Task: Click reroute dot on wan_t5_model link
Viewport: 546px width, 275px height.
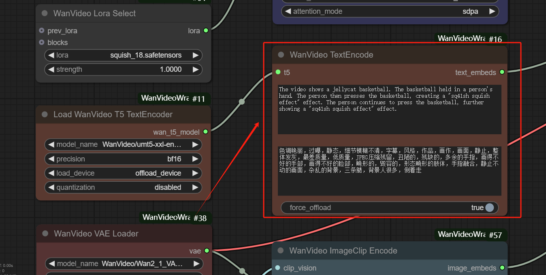Action: 242,102
